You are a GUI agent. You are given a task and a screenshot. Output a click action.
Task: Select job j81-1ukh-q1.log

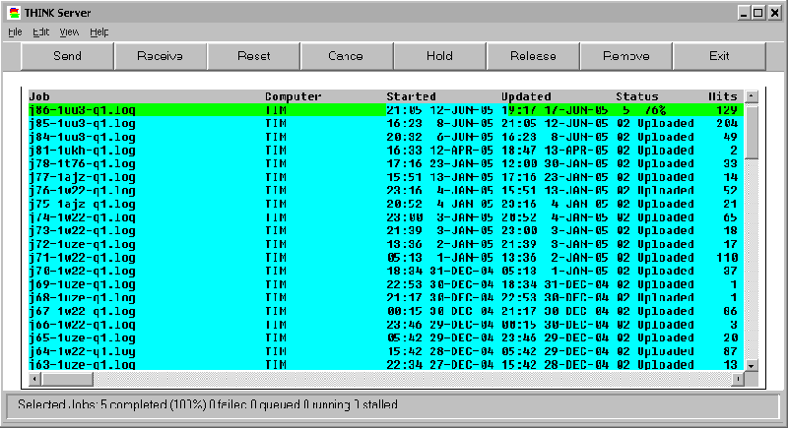[x=385, y=150]
